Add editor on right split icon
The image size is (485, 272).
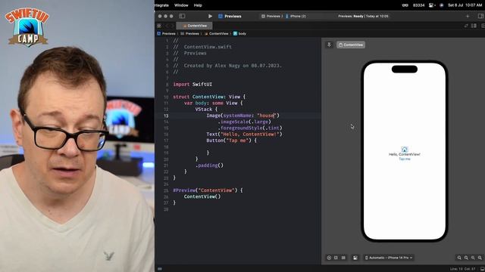[x=483, y=26]
